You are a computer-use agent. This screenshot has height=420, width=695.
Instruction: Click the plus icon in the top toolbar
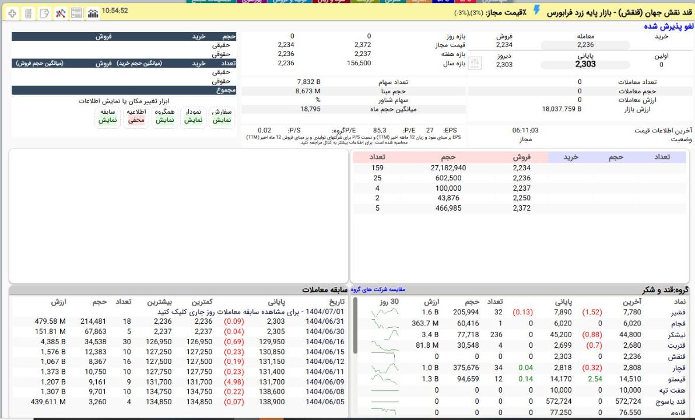[x=13, y=13]
